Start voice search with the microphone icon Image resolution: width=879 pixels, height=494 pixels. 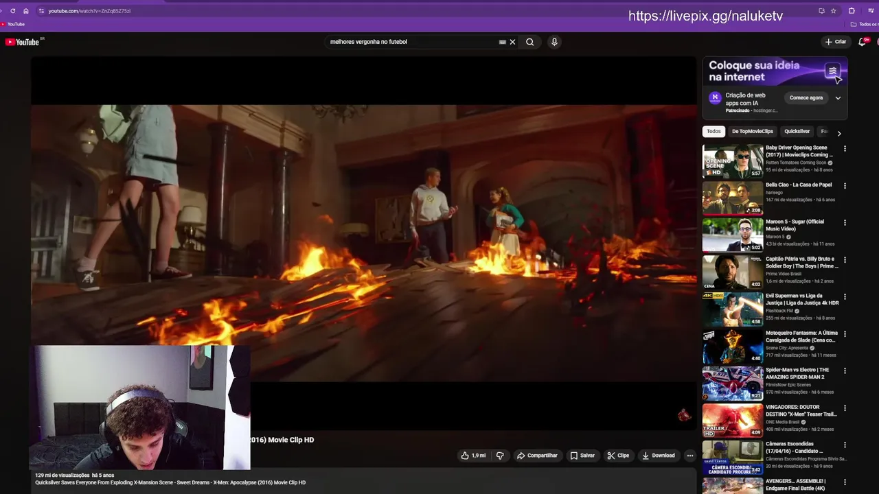pyautogui.click(x=554, y=42)
